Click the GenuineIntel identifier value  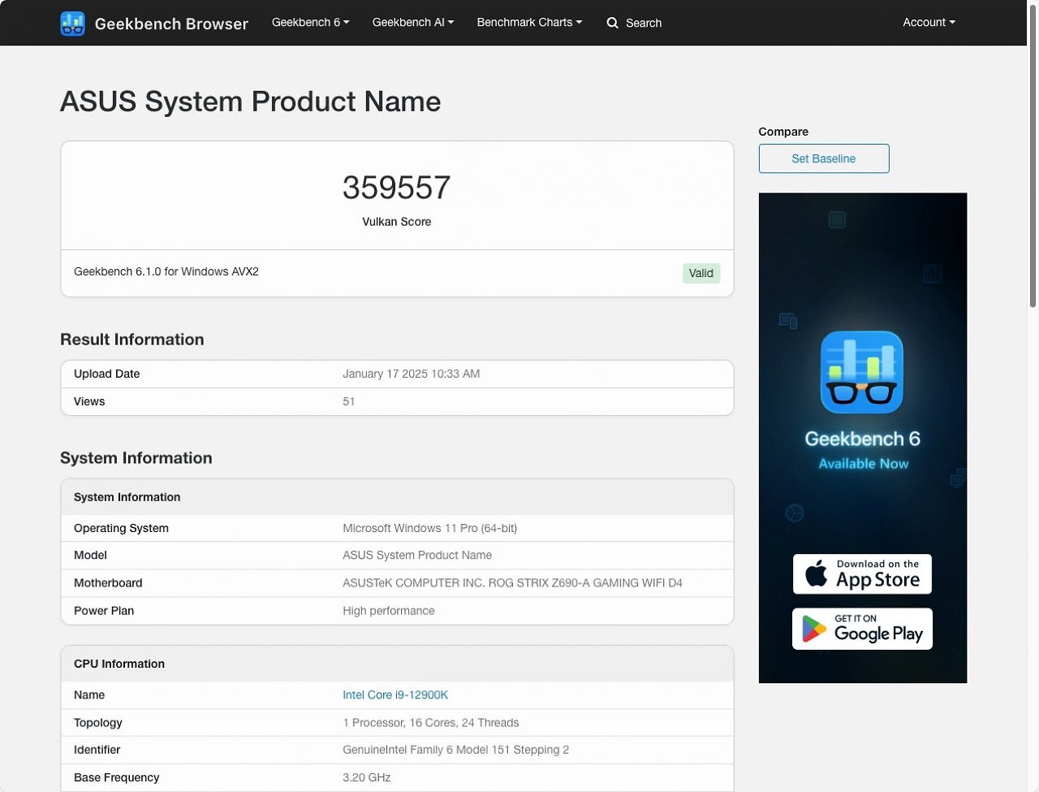point(456,750)
